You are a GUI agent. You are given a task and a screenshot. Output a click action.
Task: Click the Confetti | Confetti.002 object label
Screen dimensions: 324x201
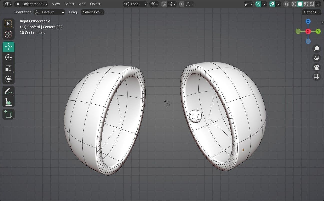click(41, 27)
